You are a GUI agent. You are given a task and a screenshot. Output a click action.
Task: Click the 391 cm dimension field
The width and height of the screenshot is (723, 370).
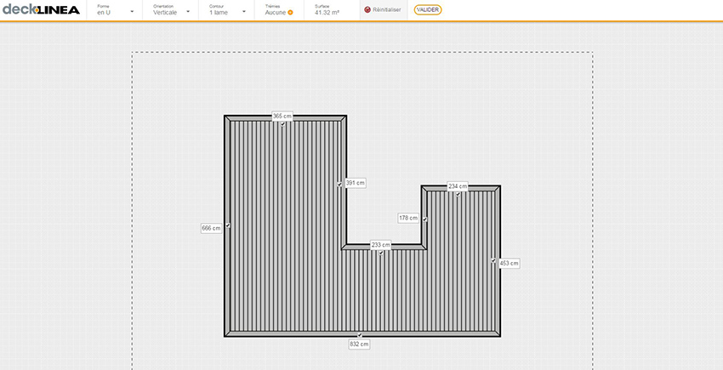355,183
